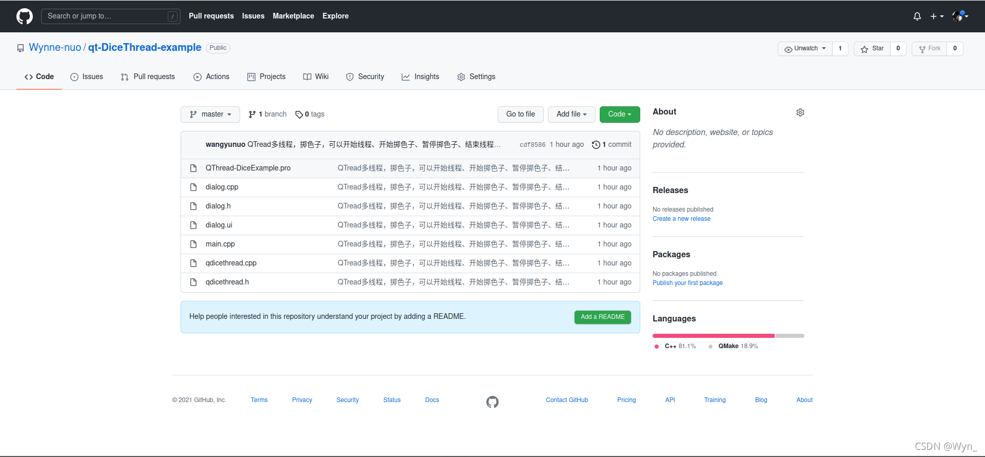Expand the green Code dropdown

tap(620, 115)
